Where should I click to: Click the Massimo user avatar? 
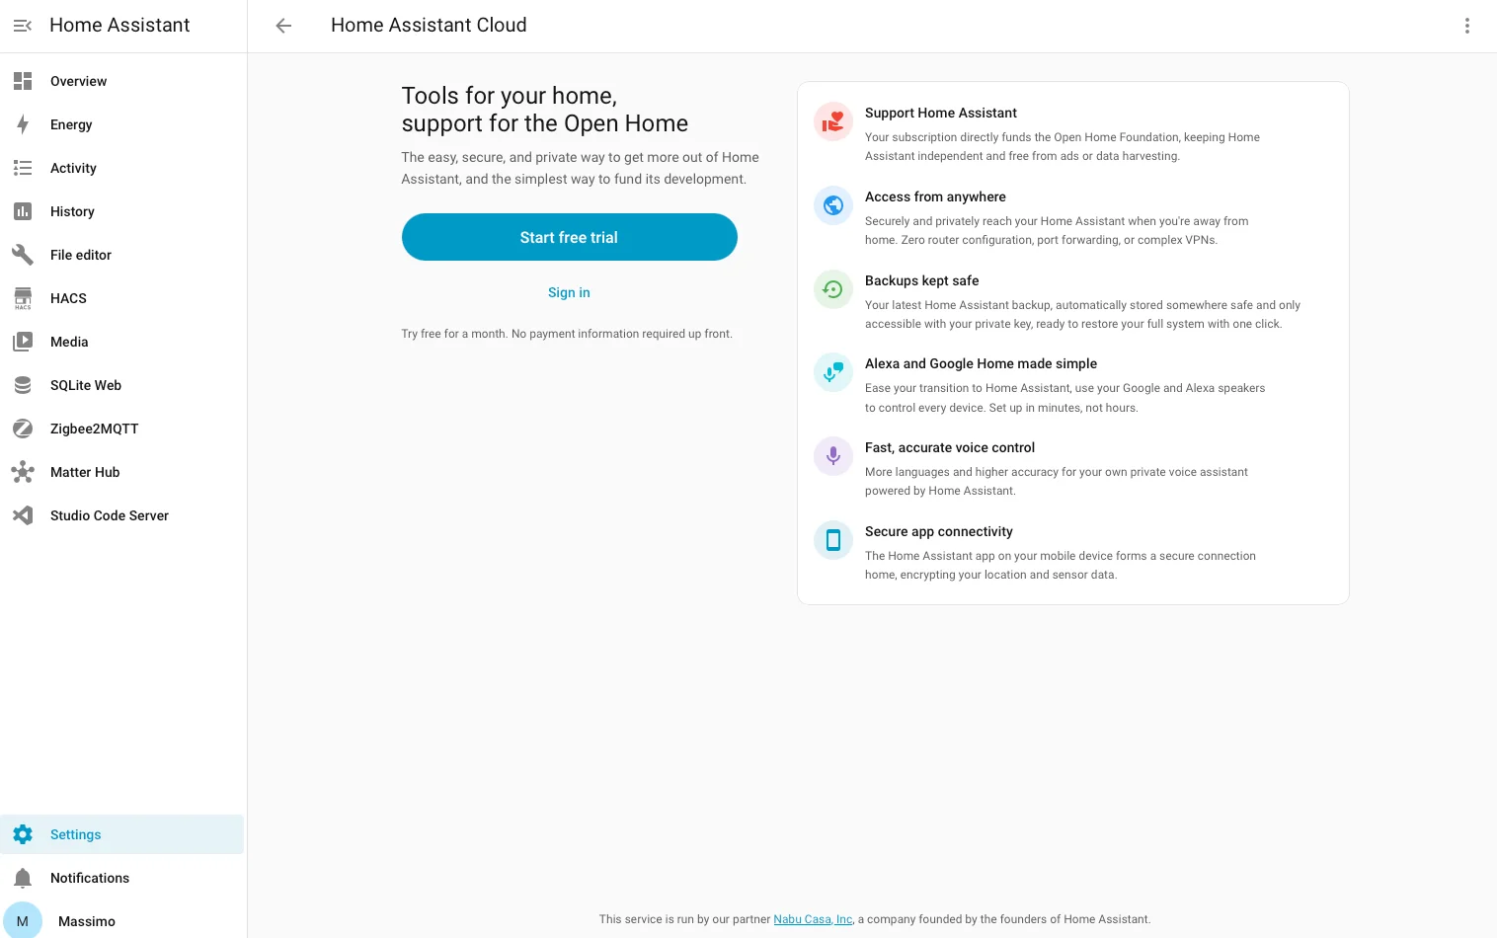pos(23,920)
